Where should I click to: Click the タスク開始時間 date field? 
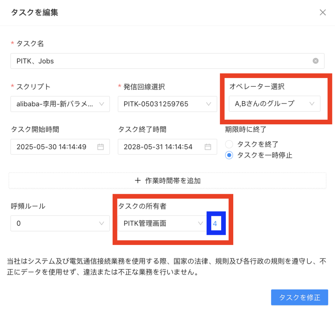[x=60, y=147]
